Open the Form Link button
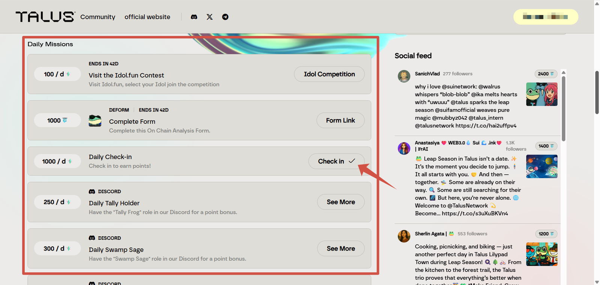 340,120
